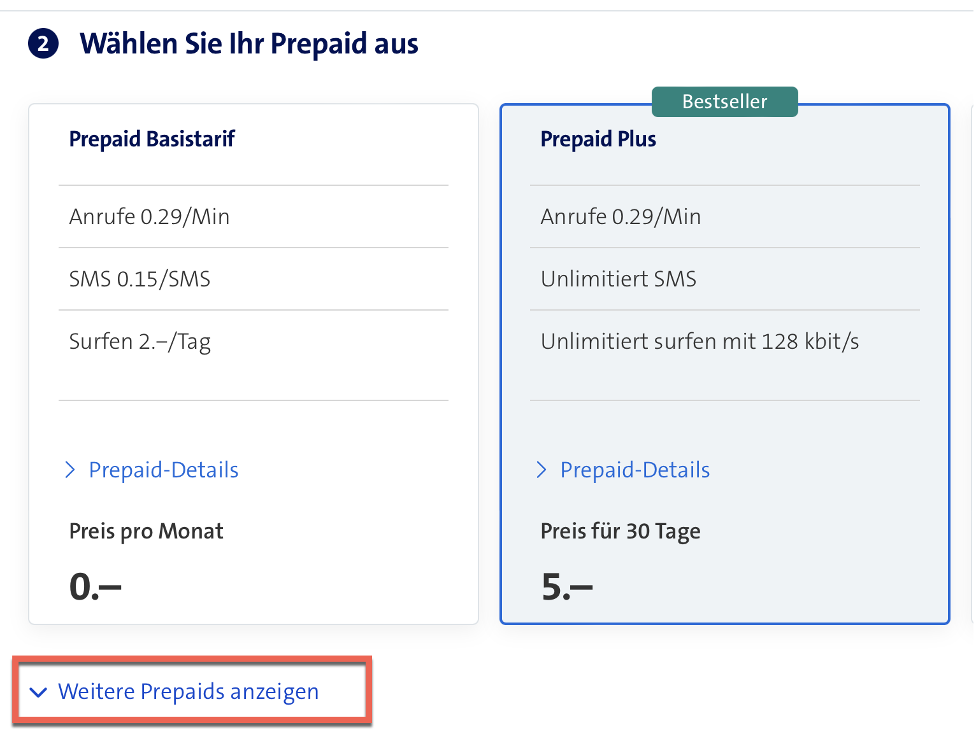Select the Prepaid Plus card title
This screenshot has width=976, height=746.
point(598,139)
